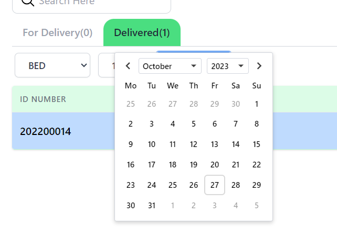Expand the BED category dropdown
This screenshot has width=337, height=237.
(x=52, y=65)
